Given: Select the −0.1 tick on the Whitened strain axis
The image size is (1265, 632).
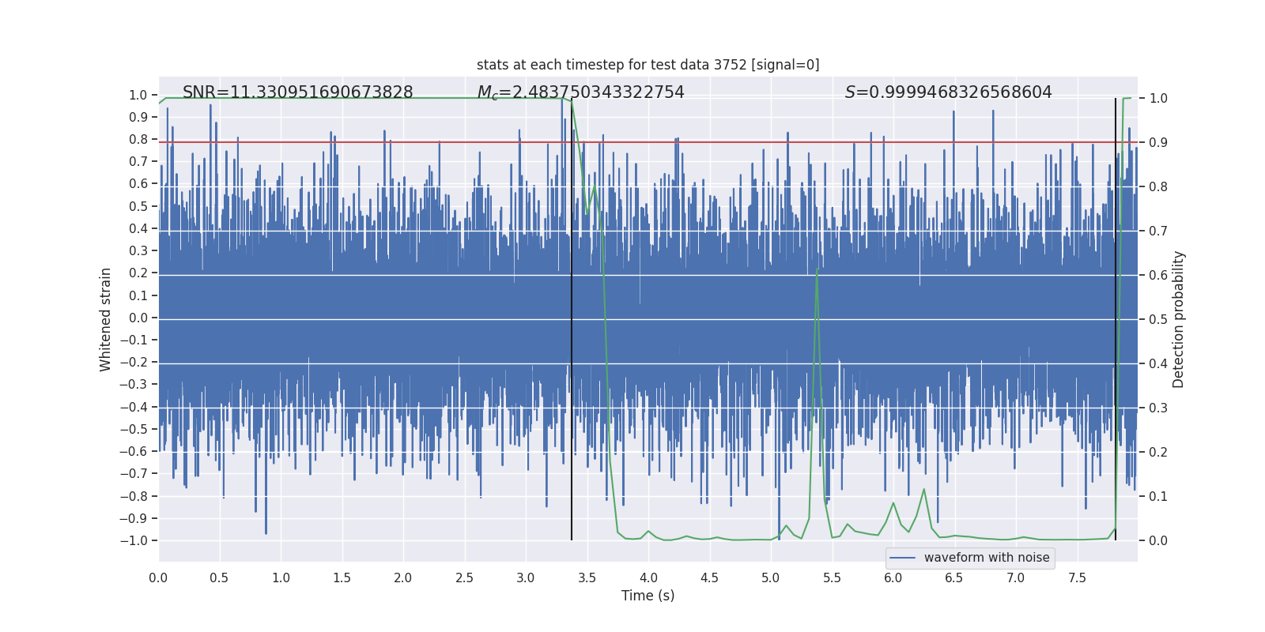Looking at the screenshot, I should point(134,340).
